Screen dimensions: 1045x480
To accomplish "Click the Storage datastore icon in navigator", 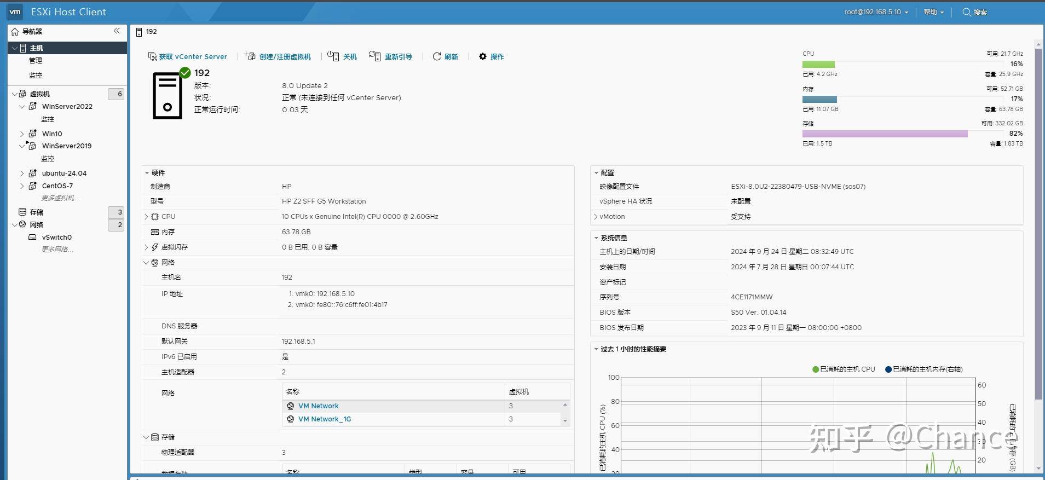I will 22,212.
